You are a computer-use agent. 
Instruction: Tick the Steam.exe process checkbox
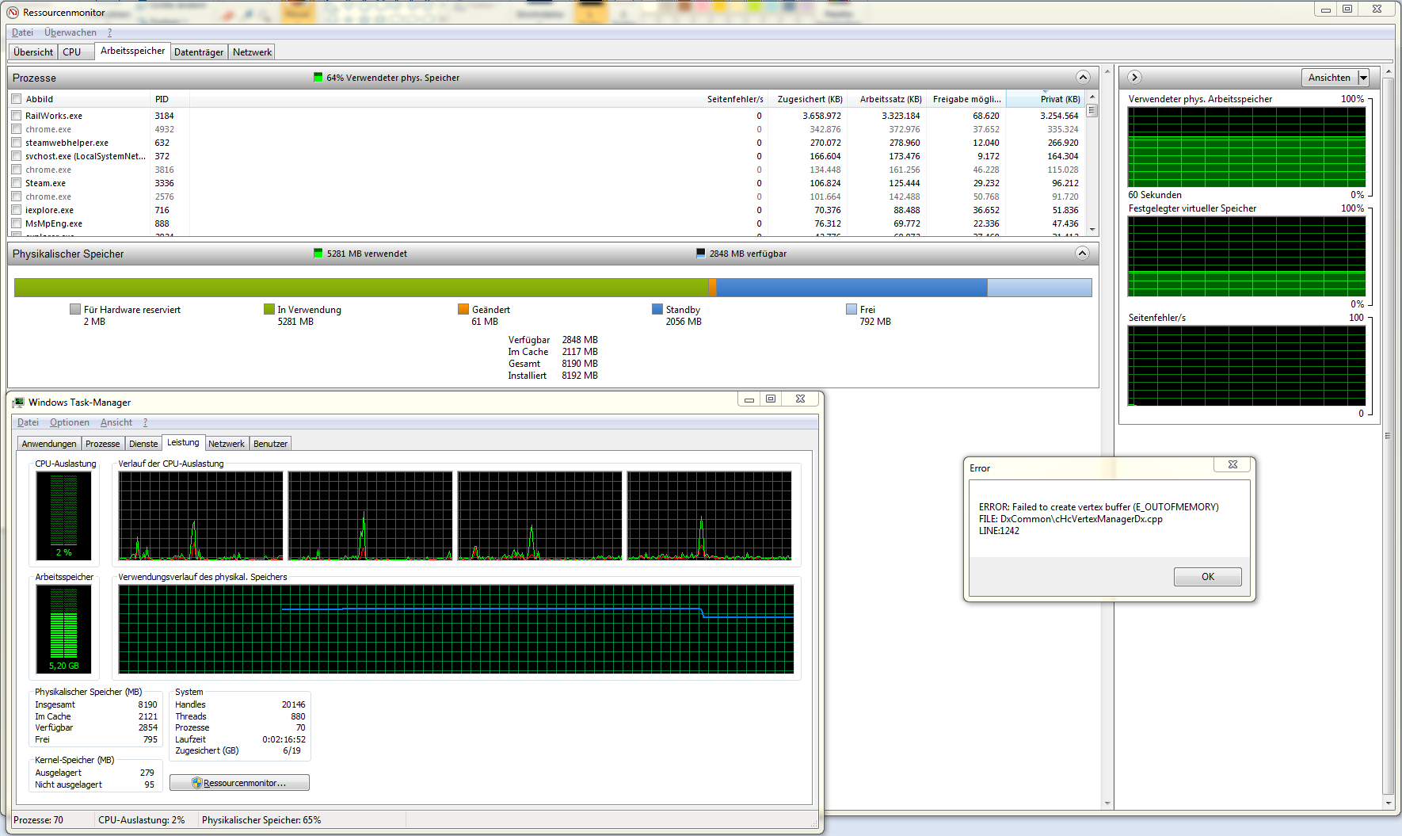[17, 183]
